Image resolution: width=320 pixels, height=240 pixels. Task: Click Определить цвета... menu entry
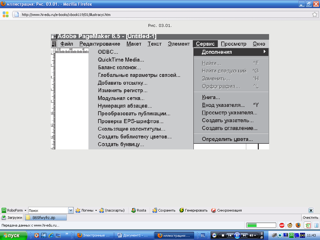click(227, 139)
